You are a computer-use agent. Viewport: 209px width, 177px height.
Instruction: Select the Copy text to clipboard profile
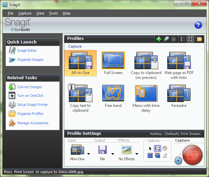[x=80, y=98]
